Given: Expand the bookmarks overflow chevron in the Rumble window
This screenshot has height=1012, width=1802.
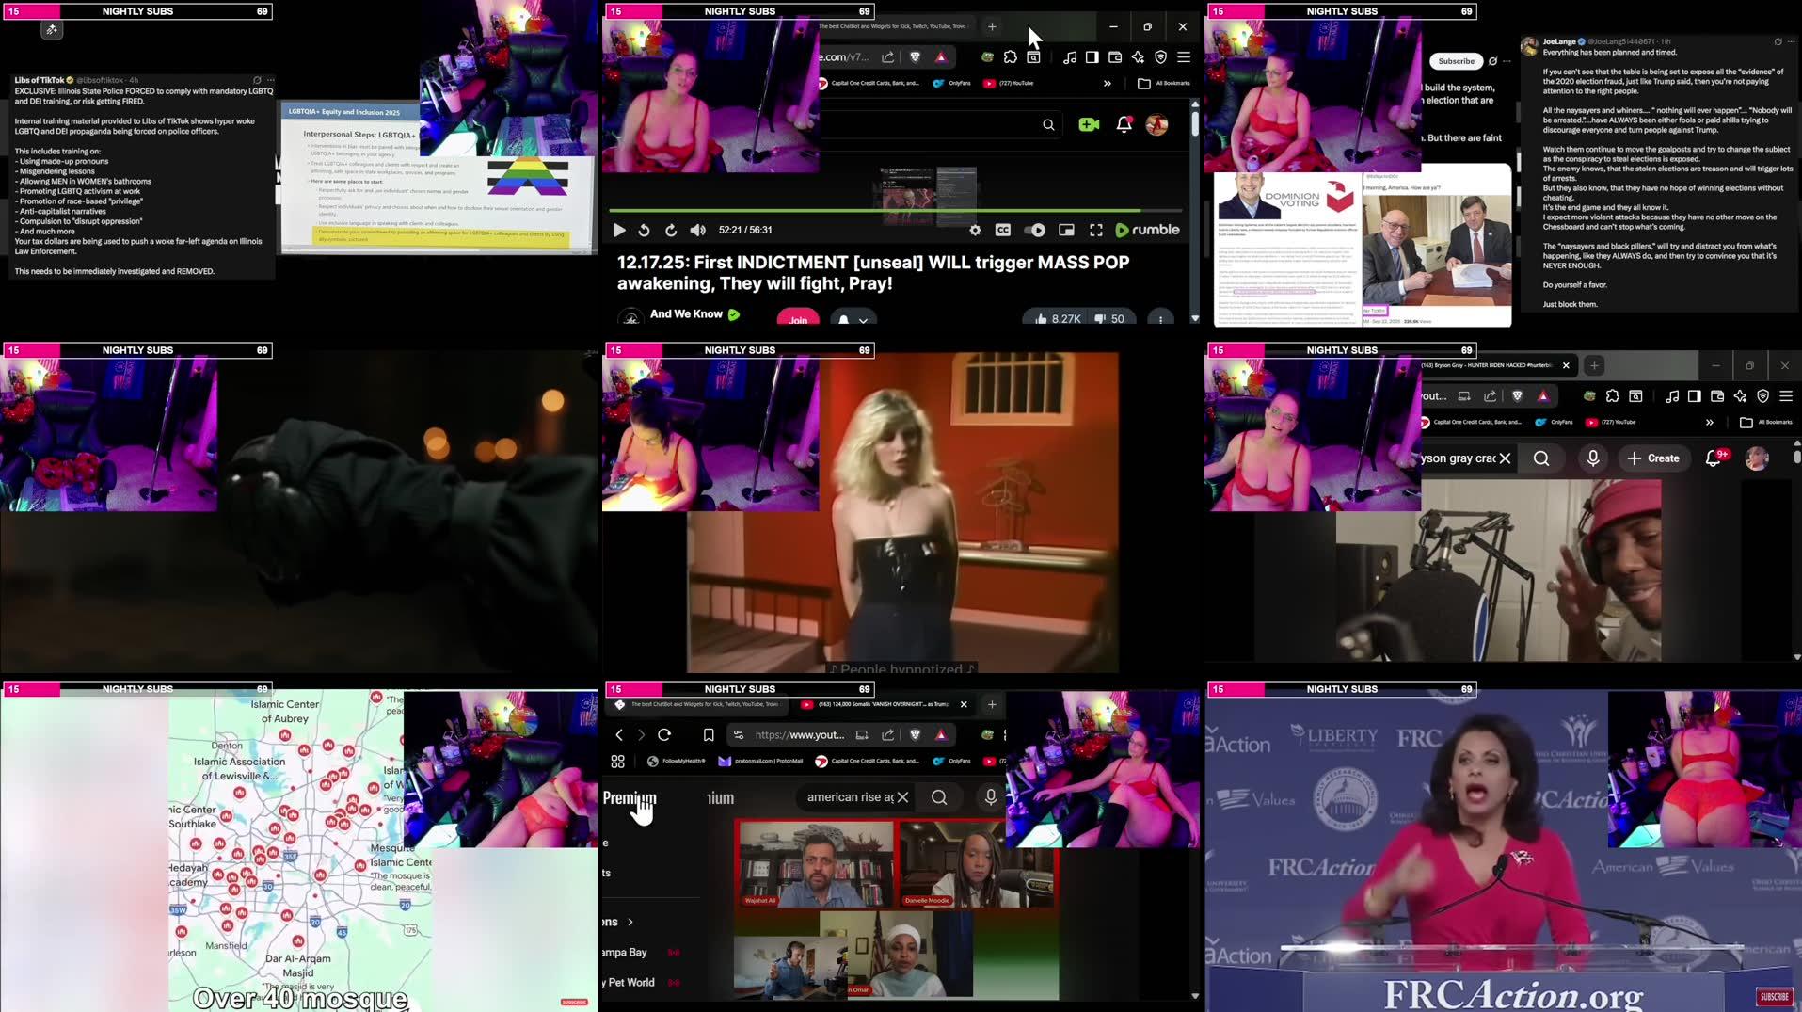Looking at the screenshot, I should tap(1107, 83).
